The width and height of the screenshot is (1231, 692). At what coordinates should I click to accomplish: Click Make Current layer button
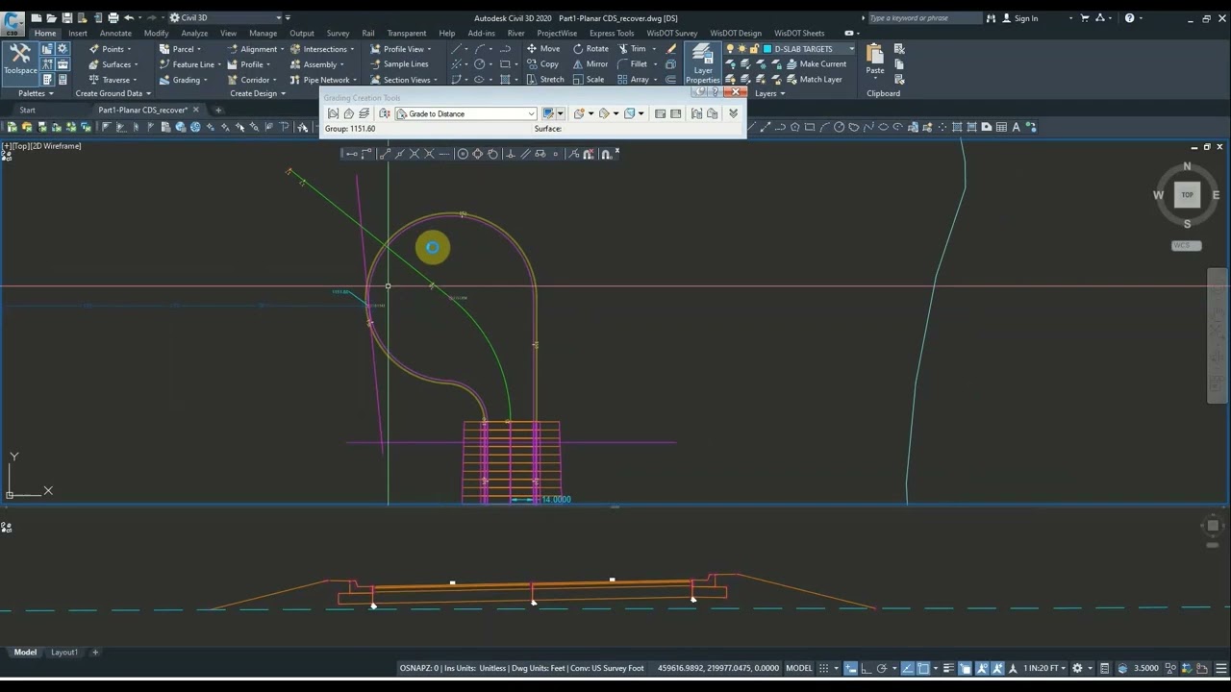pos(816,64)
